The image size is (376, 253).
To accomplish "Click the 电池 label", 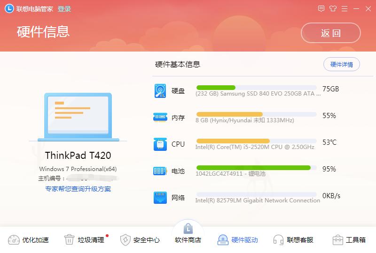I will (x=178, y=171).
